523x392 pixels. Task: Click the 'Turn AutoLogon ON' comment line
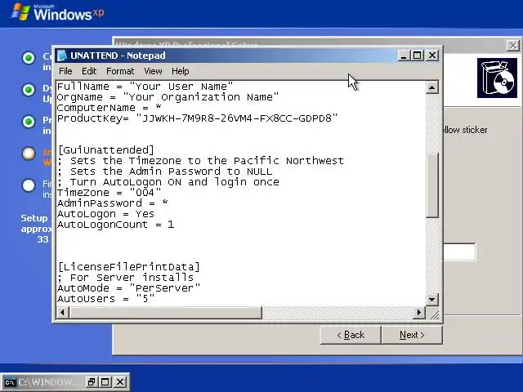168,182
